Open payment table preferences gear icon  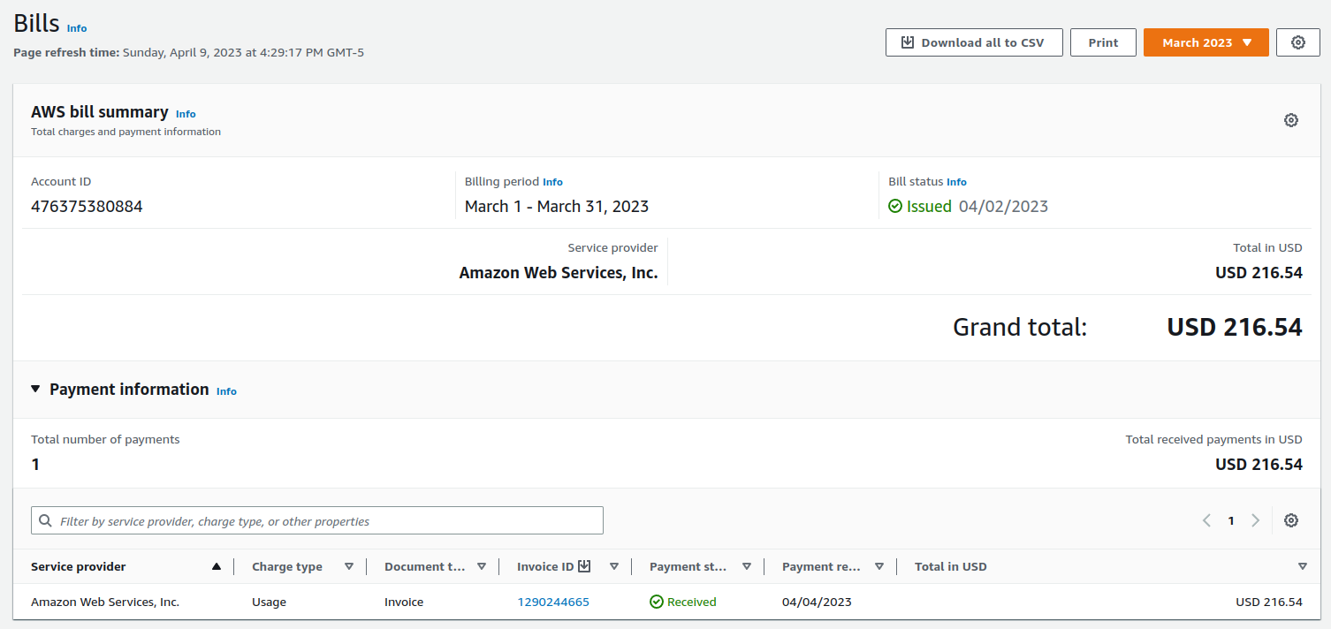pyautogui.click(x=1291, y=520)
